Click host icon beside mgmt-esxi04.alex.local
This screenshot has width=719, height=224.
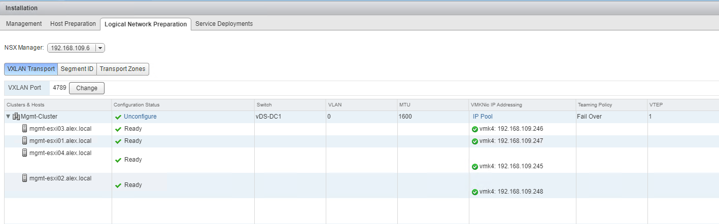pos(25,153)
